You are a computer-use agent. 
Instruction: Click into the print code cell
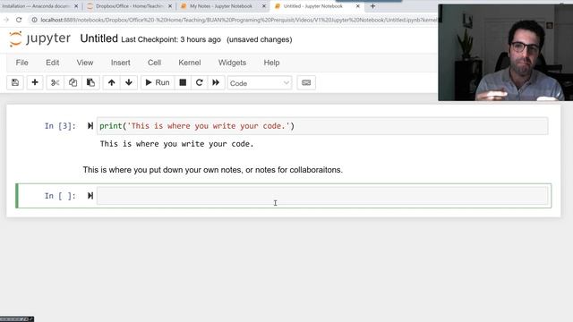point(322,126)
